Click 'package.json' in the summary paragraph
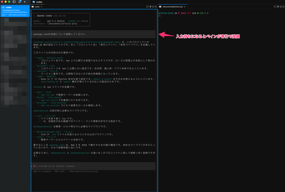Screen dimensions: 285x192 coord(57,145)
